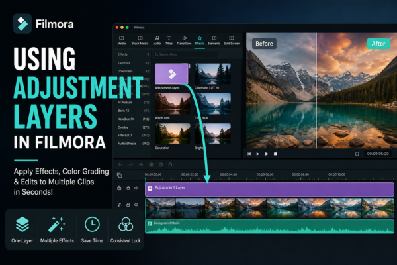
Task: Click the After label in preview
Action: point(378,44)
